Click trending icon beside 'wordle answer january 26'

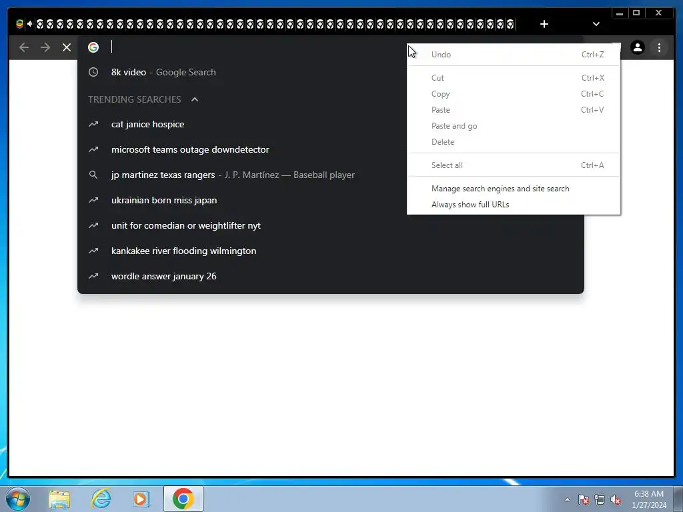click(93, 276)
